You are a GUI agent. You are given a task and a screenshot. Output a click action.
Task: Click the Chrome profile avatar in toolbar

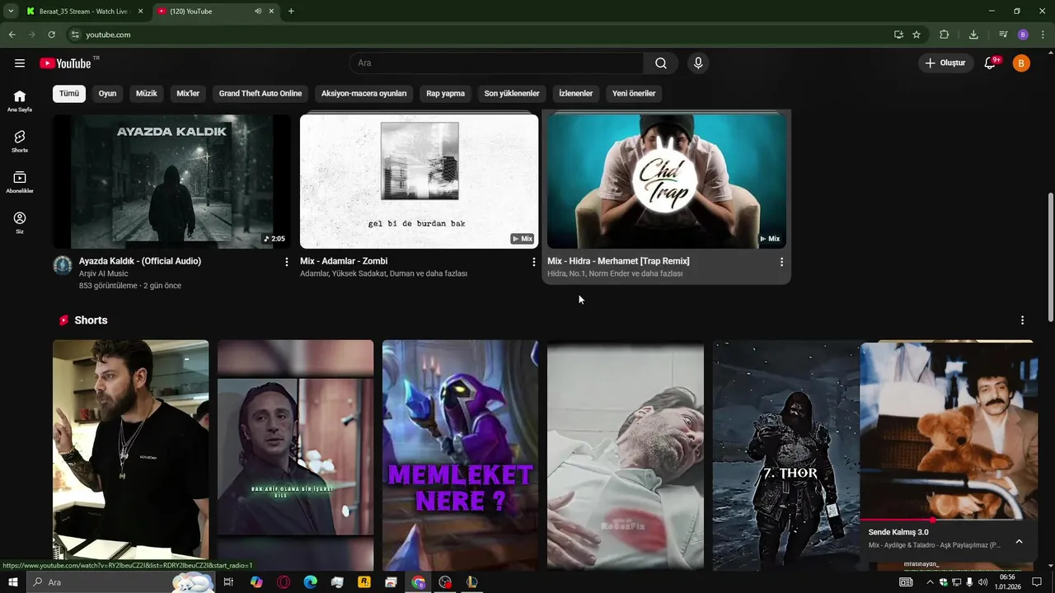(1023, 35)
